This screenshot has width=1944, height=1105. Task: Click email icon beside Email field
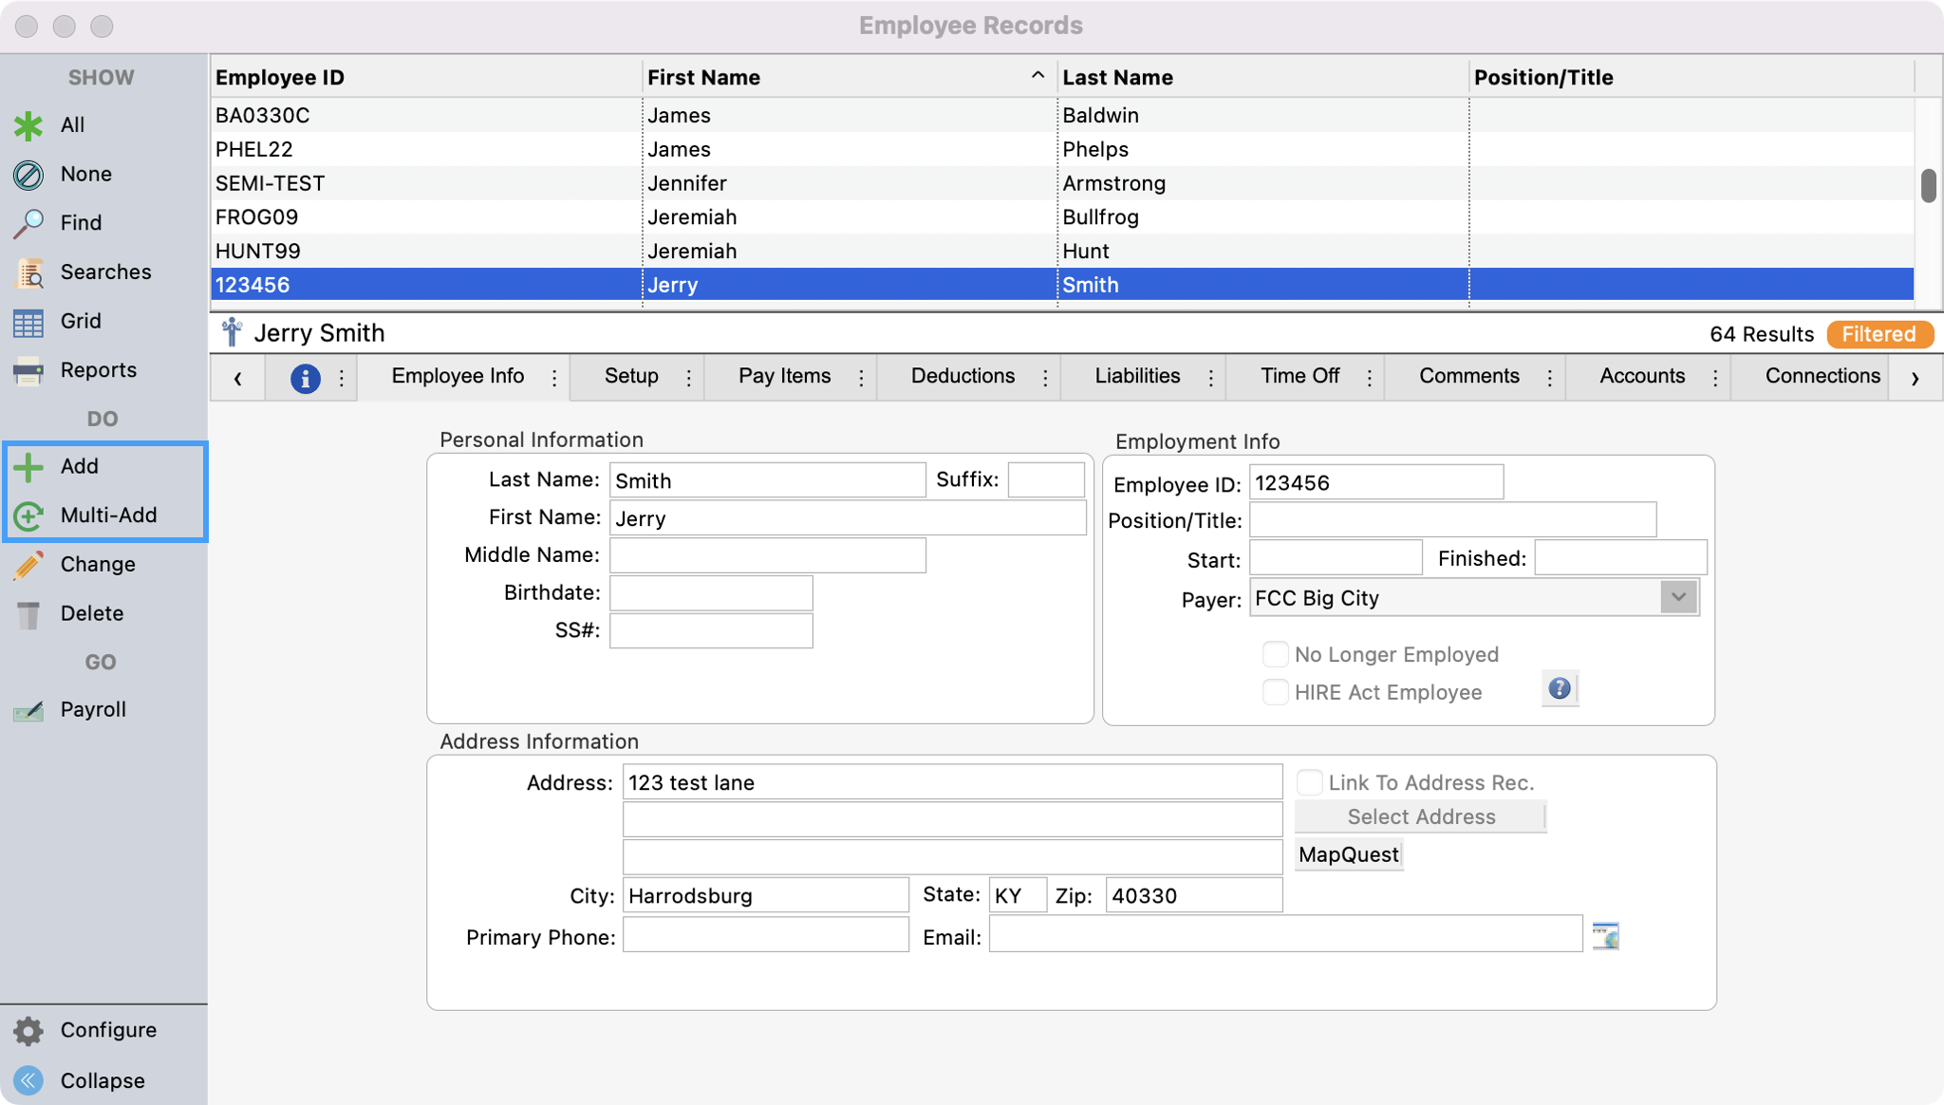1605,936
